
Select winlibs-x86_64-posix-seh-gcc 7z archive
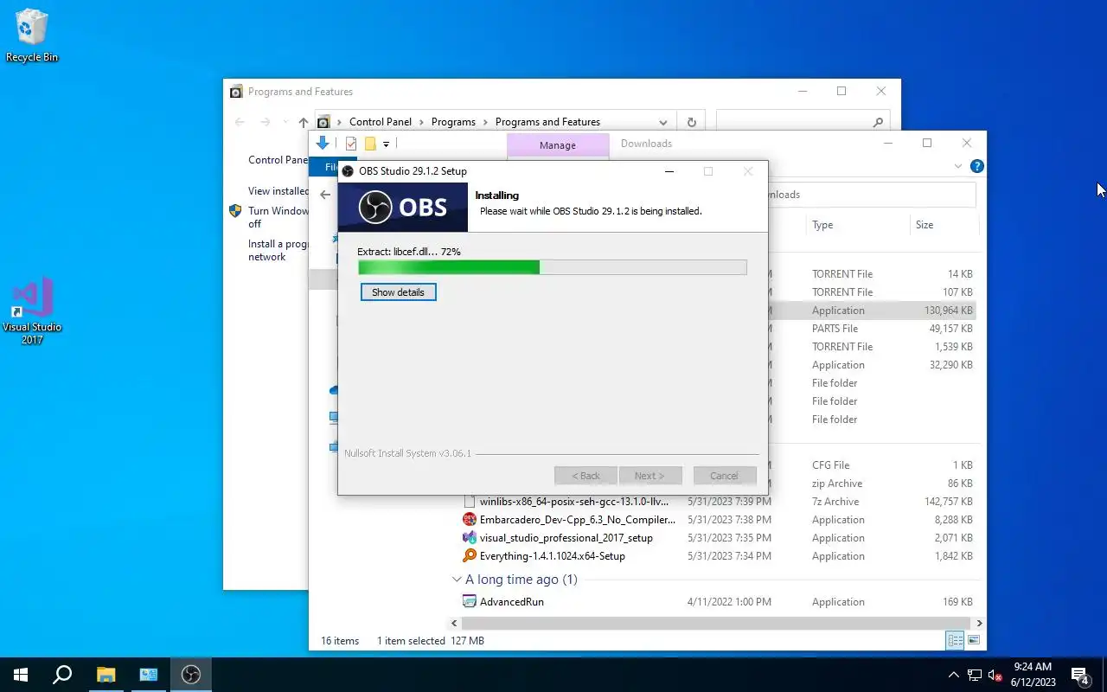(574, 502)
